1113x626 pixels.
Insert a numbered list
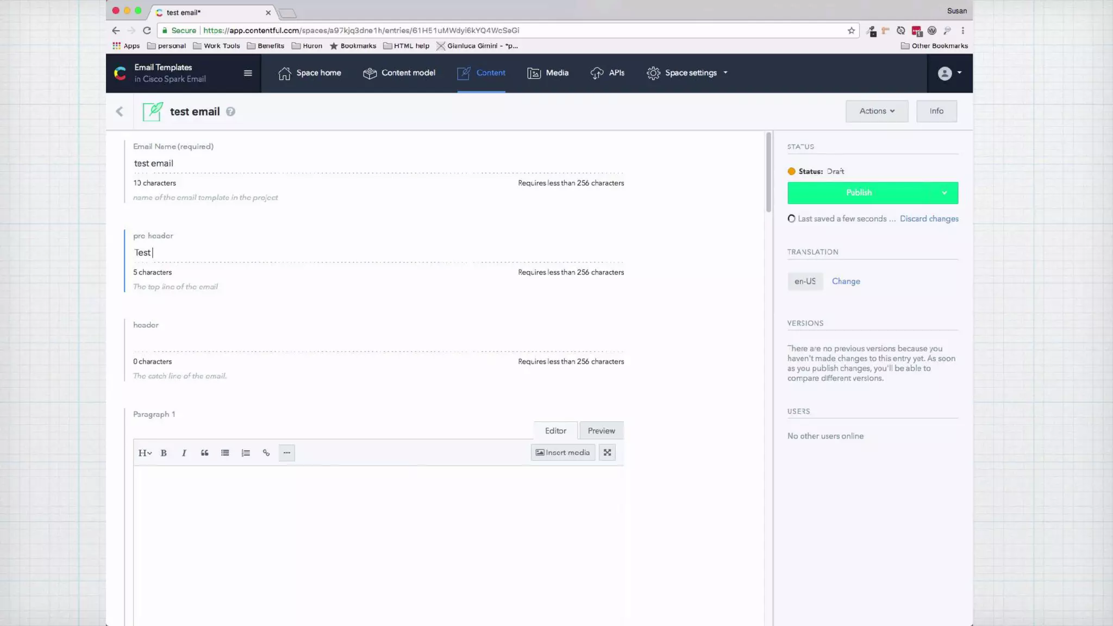(x=246, y=453)
